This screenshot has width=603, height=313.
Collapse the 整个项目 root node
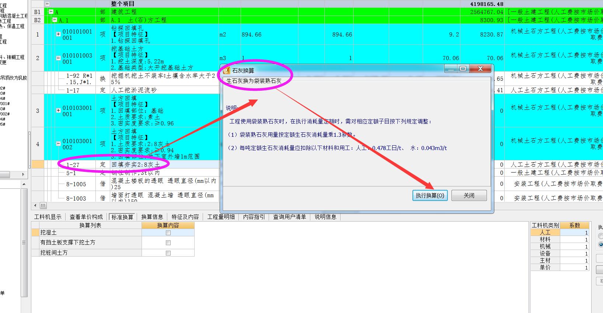(47, 4)
